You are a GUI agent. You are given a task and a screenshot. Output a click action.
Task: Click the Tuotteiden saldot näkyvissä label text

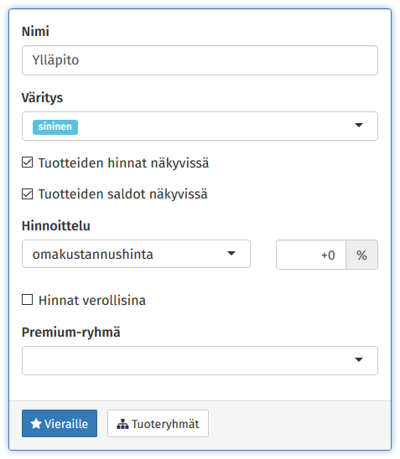(x=122, y=194)
